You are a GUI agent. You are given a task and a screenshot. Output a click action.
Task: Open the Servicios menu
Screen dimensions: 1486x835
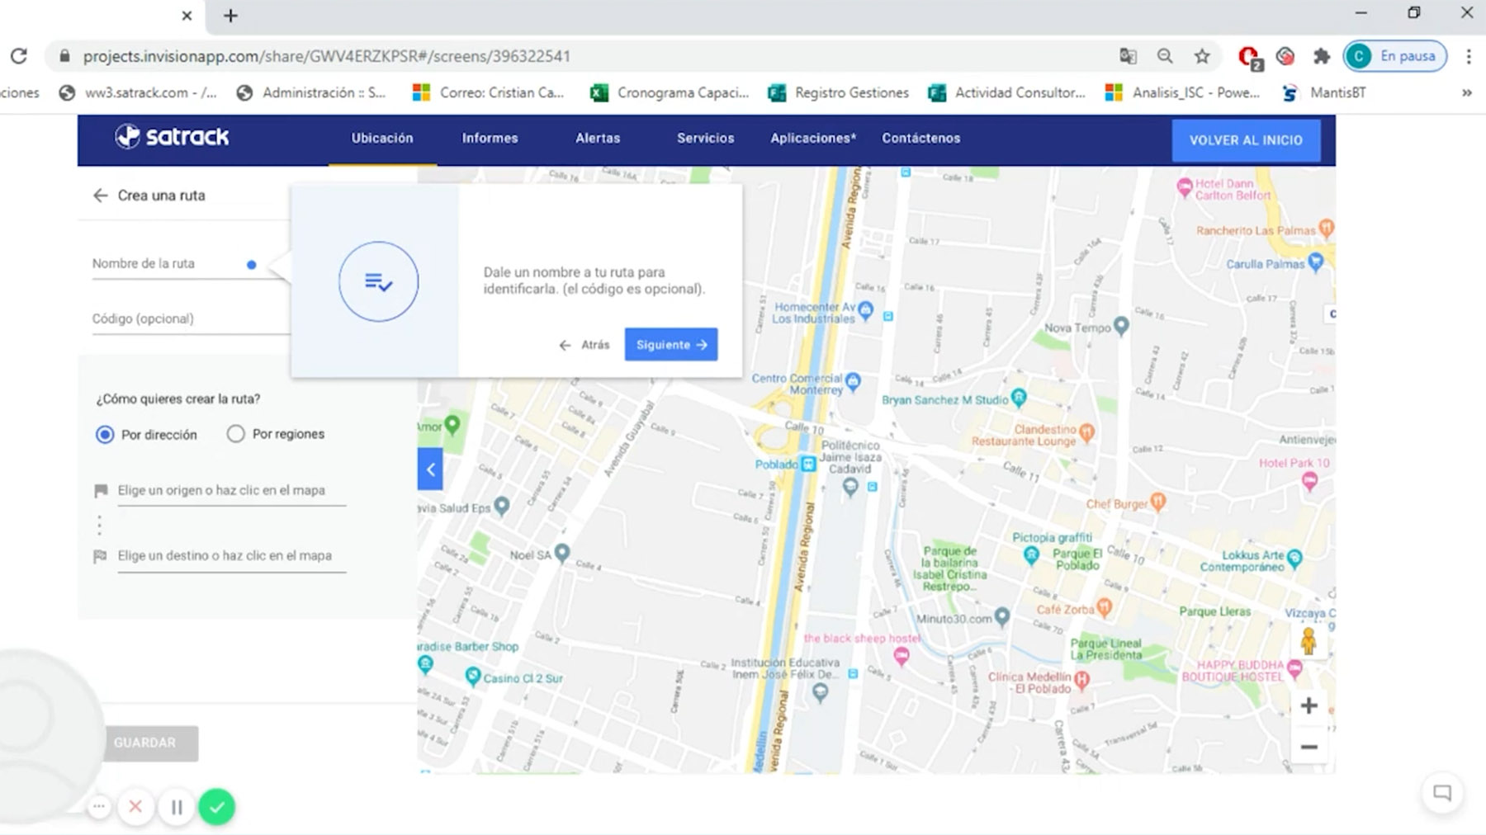pyautogui.click(x=705, y=139)
